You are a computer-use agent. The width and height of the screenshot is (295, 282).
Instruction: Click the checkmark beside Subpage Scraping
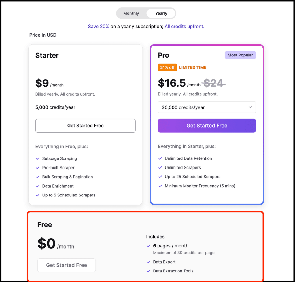click(38, 158)
